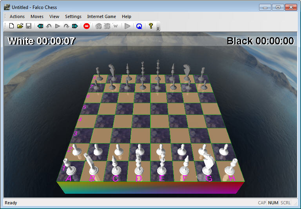301x209 pixels.
Task: Minimize the Falco Chess window
Action: [265, 7]
